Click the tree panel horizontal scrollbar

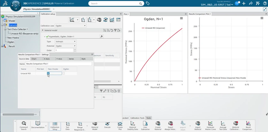pos(18,114)
